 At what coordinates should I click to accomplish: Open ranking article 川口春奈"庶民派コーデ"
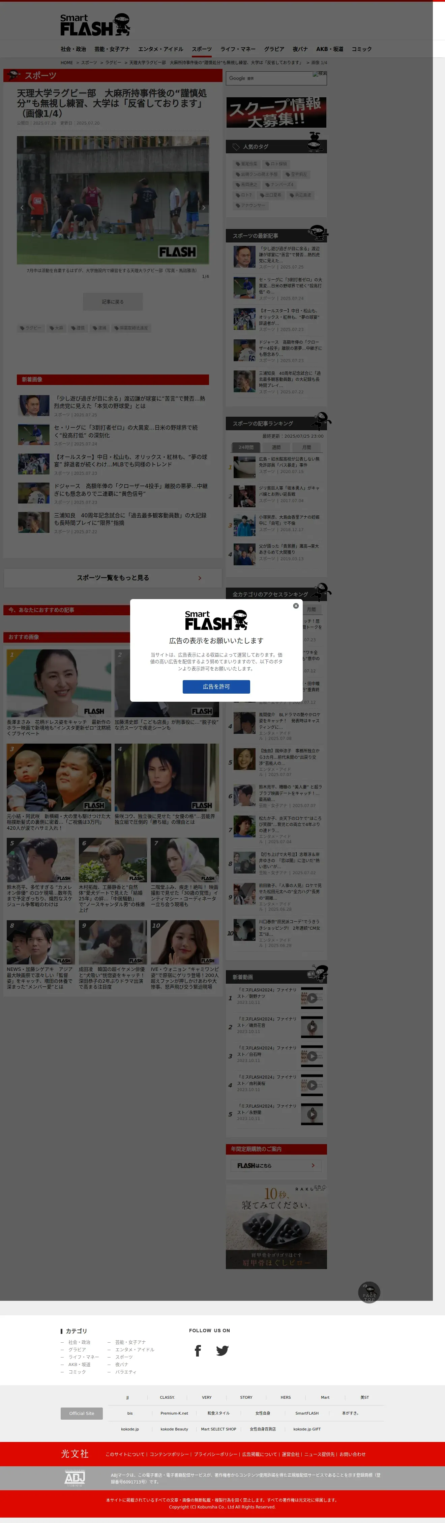[277, 933]
